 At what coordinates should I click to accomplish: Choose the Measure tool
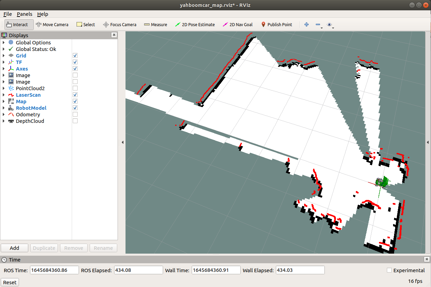point(155,24)
